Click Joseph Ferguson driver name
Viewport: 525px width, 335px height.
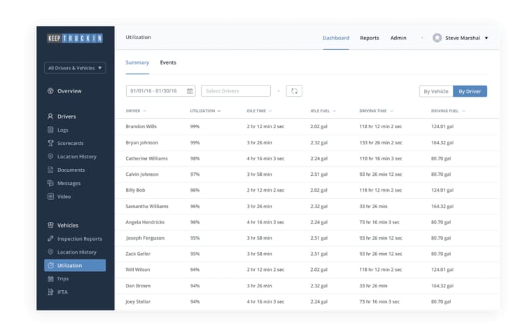point(145,238)
